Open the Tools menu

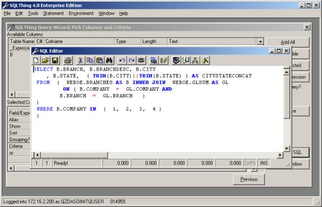33,13
